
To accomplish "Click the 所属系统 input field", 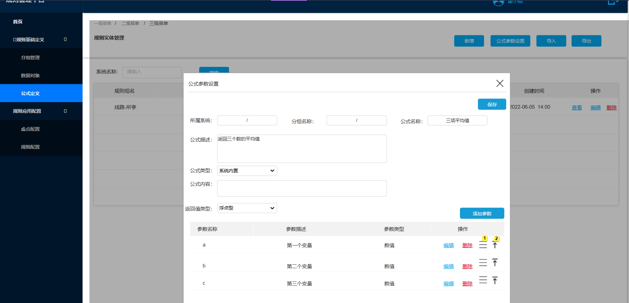I will coord(247,121).
